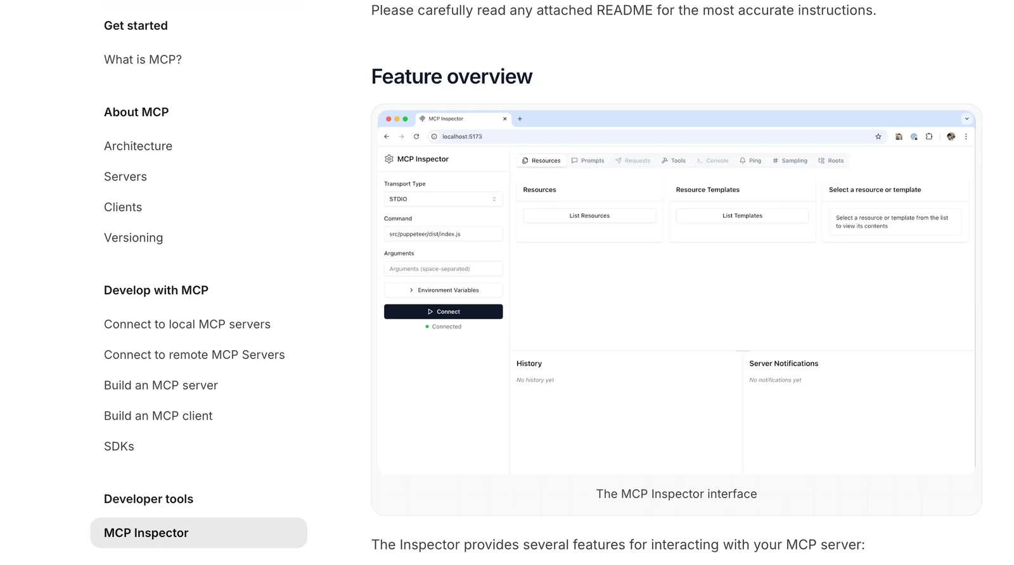The width and height of the screenshot is (1014, 565).
Task: Switch to the Prompts tab
Action: click(x=587, y=160)
